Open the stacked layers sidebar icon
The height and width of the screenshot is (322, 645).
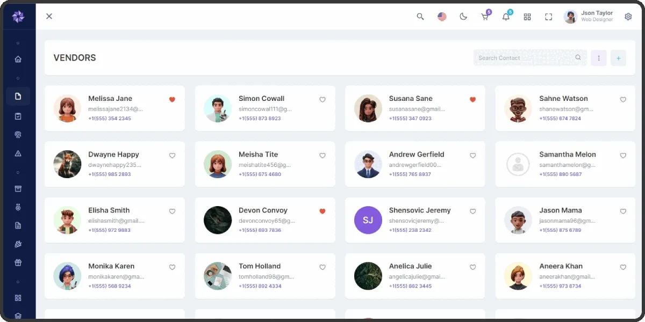(18, 316)
